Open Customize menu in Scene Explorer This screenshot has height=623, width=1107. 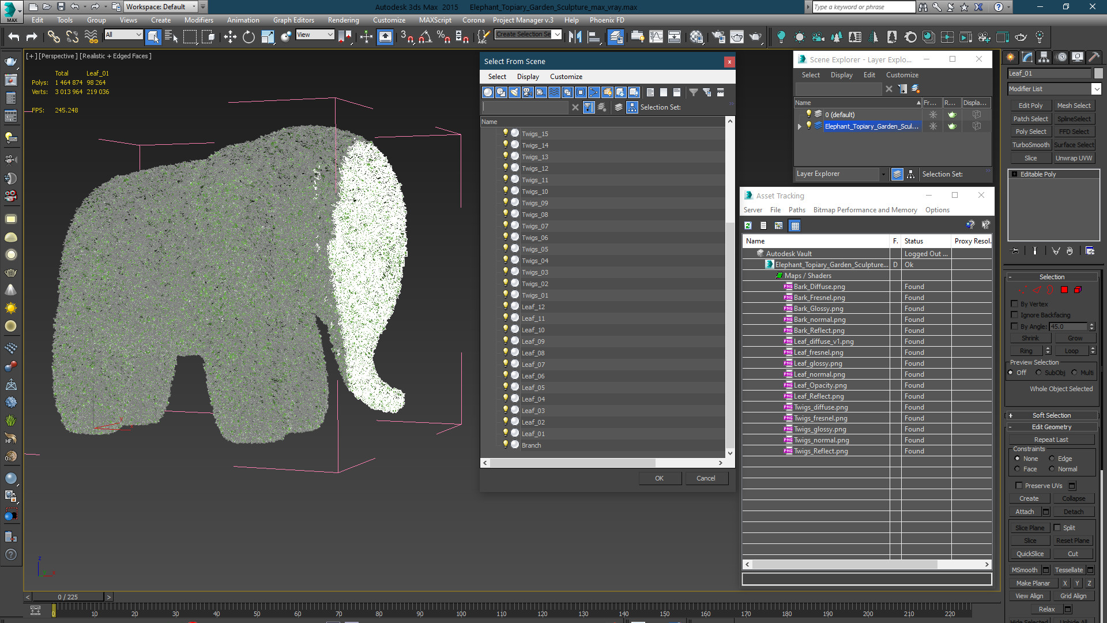point(902,75)
